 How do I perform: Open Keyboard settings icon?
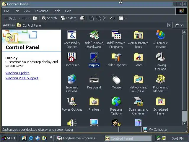[94, 82]
